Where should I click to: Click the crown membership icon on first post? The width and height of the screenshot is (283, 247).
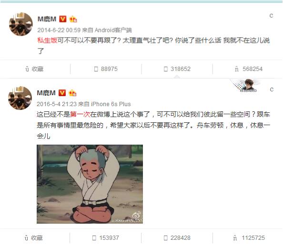tap(73, 19)
